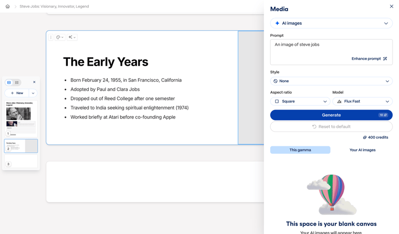Click the 'Dropped out of Reed College' bullet
Screen dimensions: 399x234
coord(123,99)
